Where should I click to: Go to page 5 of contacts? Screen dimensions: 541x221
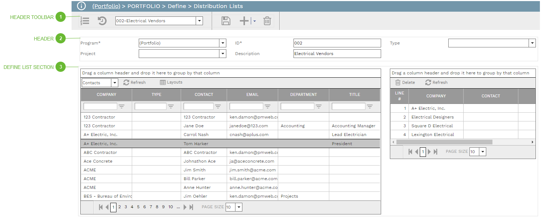tap(138, 207)
